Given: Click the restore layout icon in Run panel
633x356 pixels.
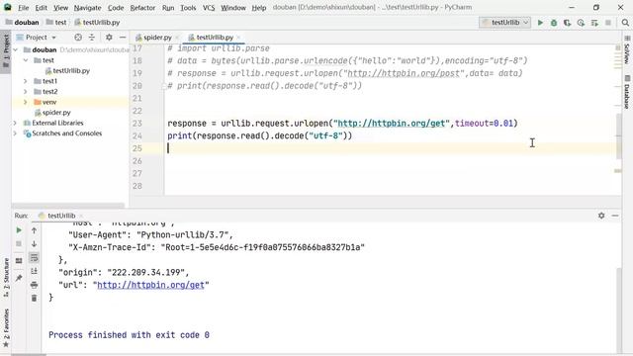Looking at the screenshot, I should click(x=19, y=261).
